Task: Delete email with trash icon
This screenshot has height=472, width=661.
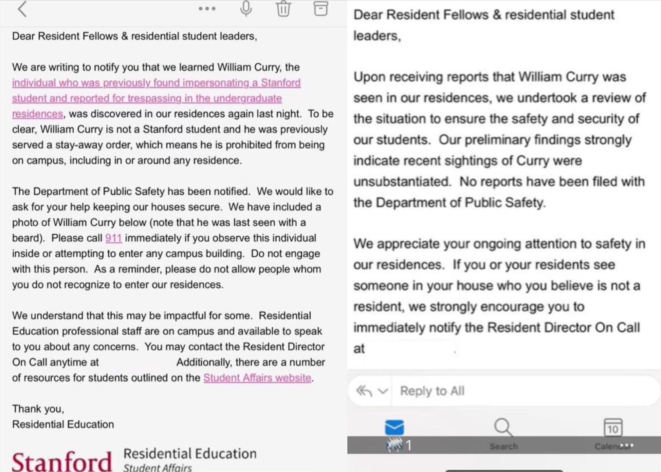Action: pyautogui.click(x=283, y=9)
